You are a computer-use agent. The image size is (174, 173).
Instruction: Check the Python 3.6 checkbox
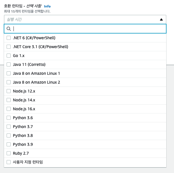(x=9, y=118)
